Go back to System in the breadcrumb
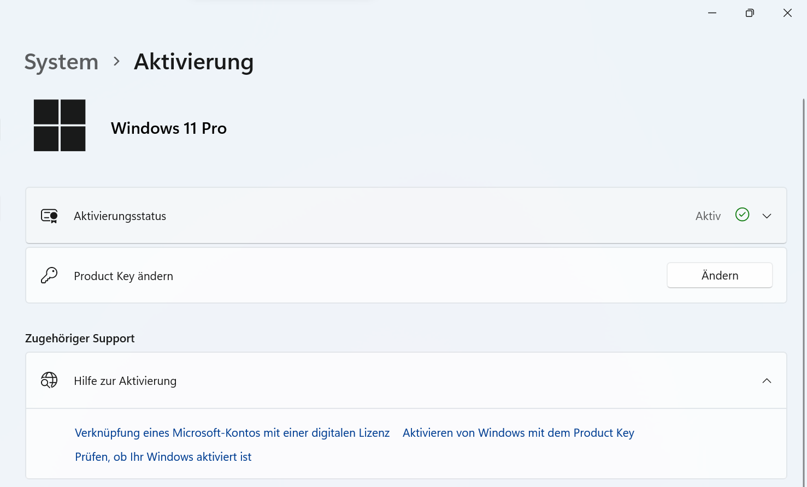 [x=61, y=62]
